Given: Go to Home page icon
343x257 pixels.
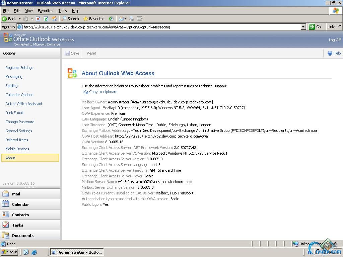Looking at the screenshot, I should click(54, 19).
